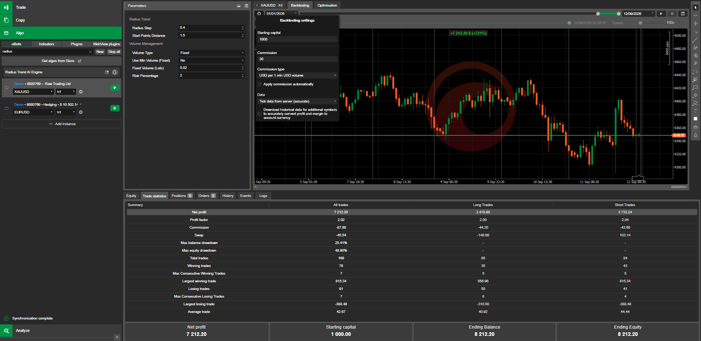
Task: Switch to the Plugins tab
Action: coord(76,44)
